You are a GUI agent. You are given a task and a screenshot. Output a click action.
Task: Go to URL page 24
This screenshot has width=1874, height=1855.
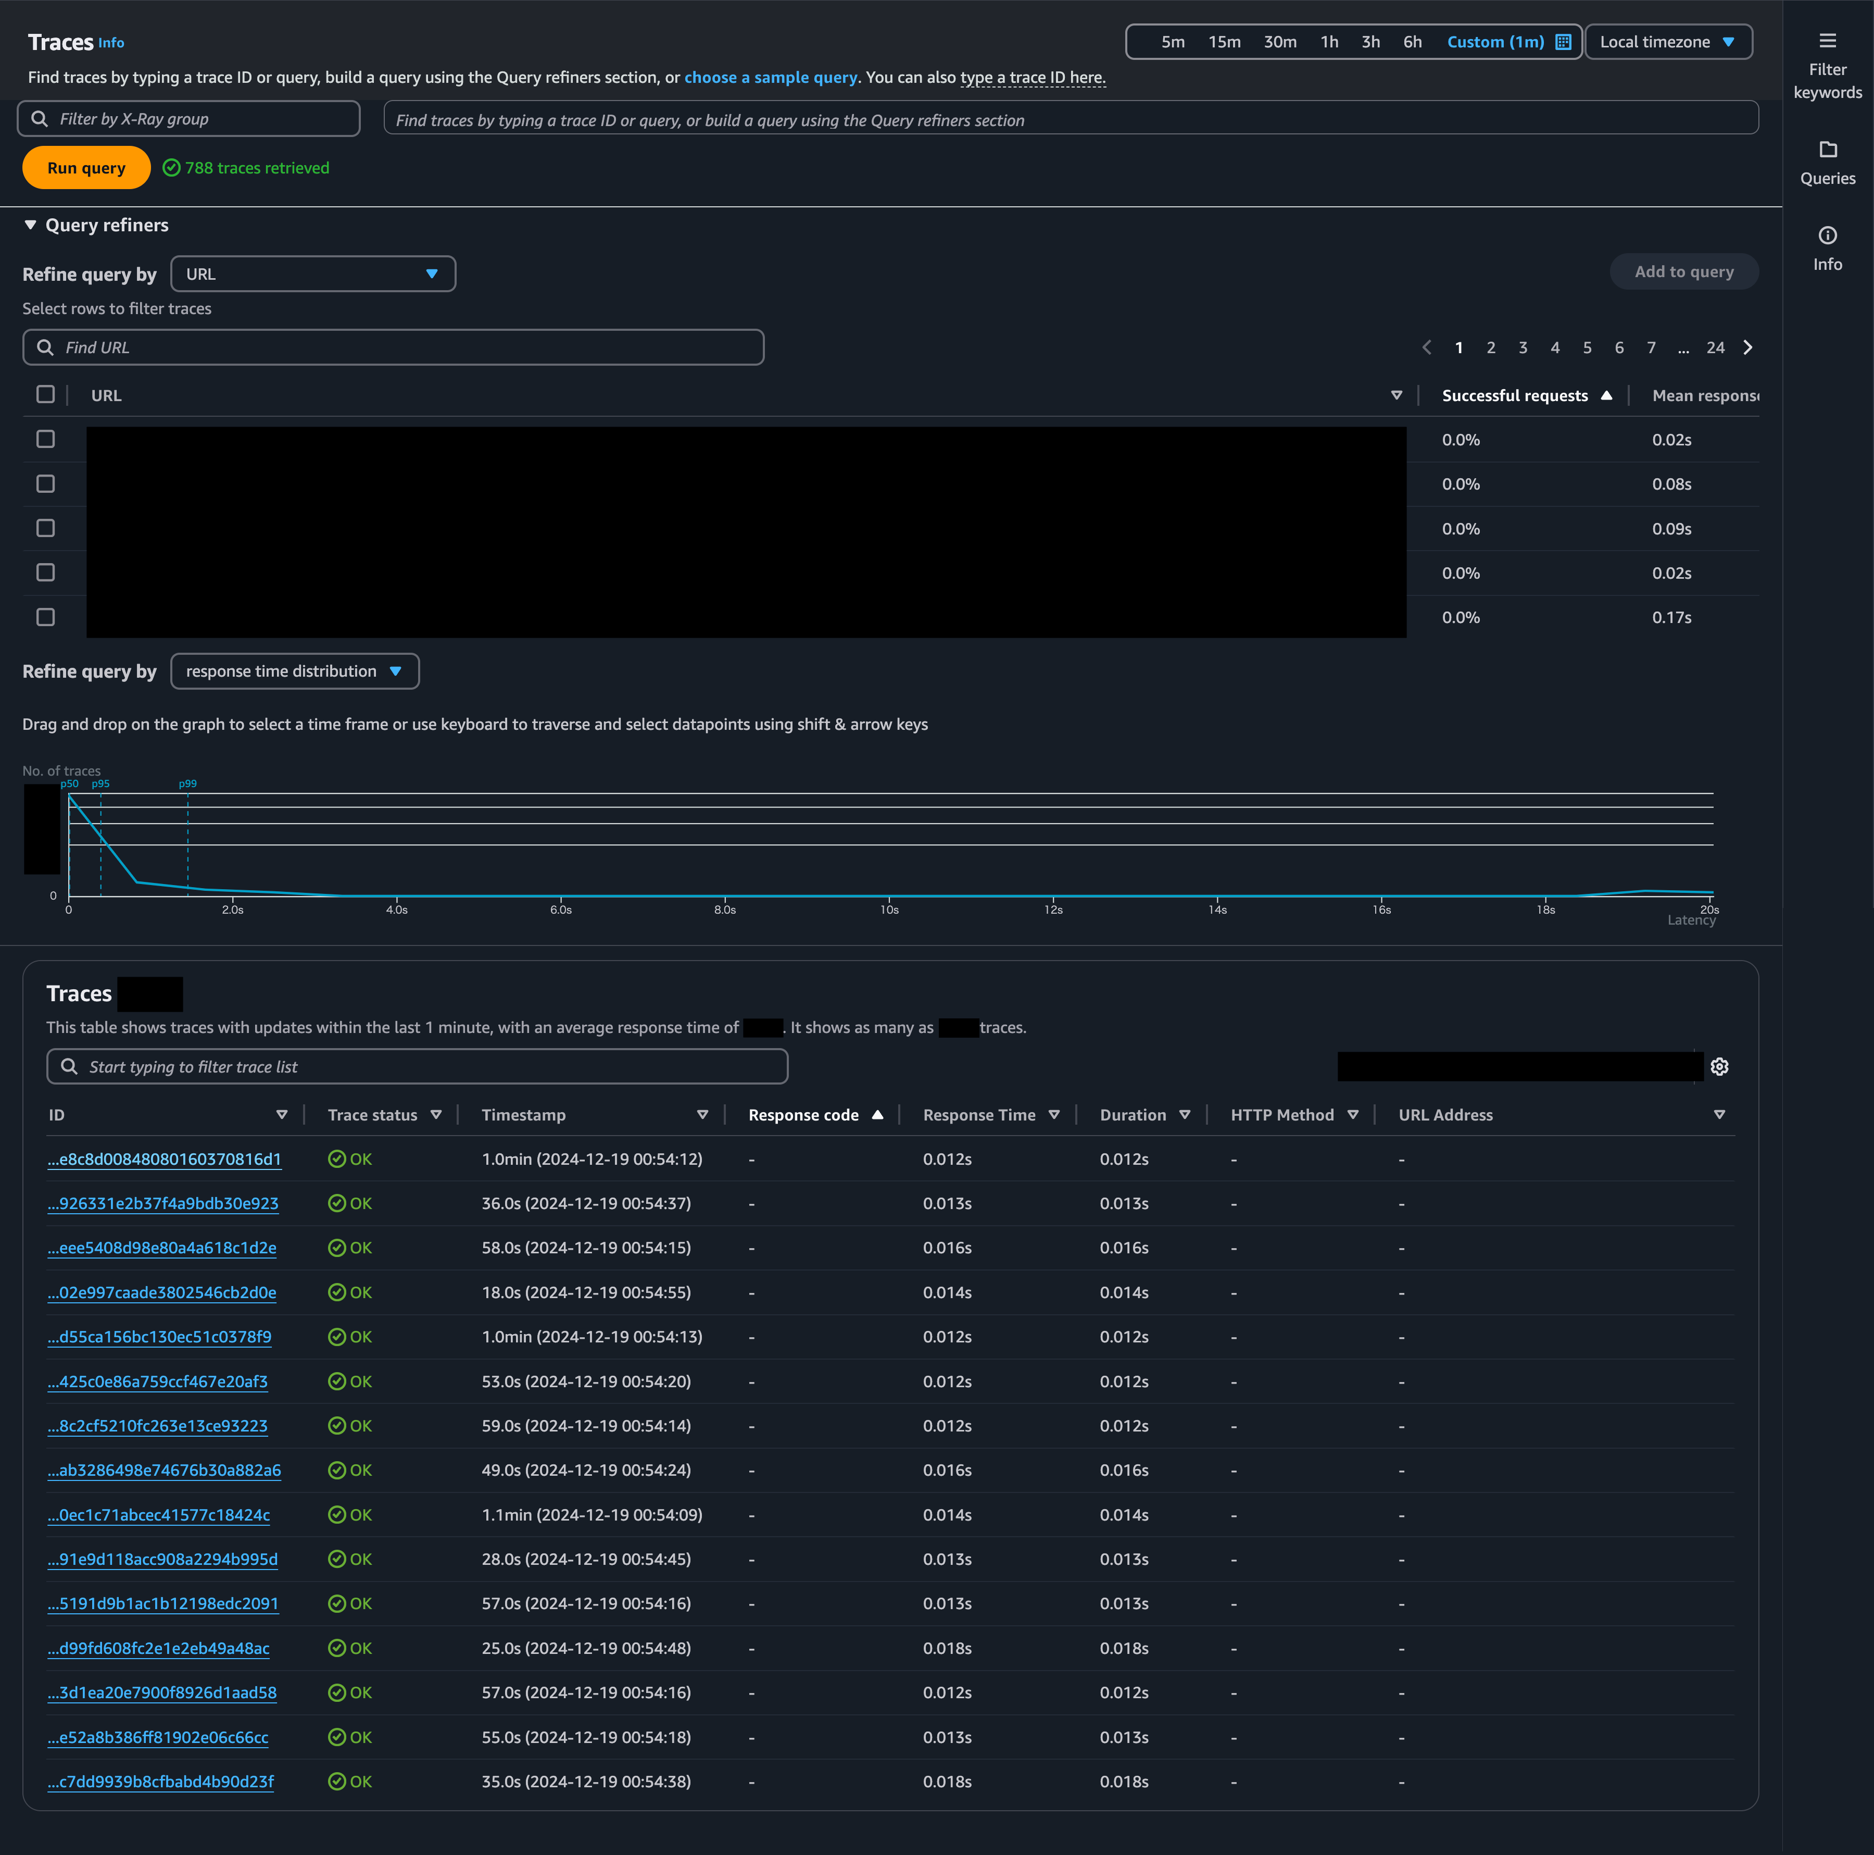click(x=1715, y=347)
